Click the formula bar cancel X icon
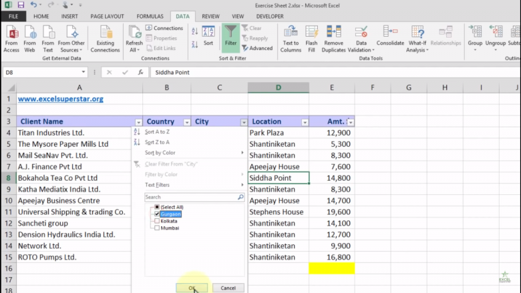 click(x=109, y=72)
